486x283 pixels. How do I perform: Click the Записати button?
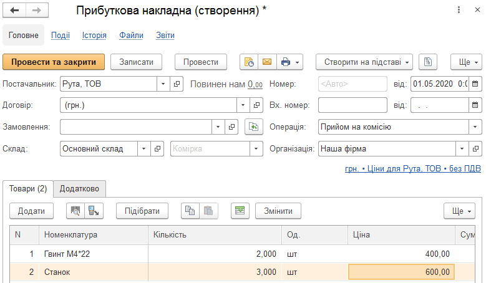pyautogui.click(x=137, y=62)
